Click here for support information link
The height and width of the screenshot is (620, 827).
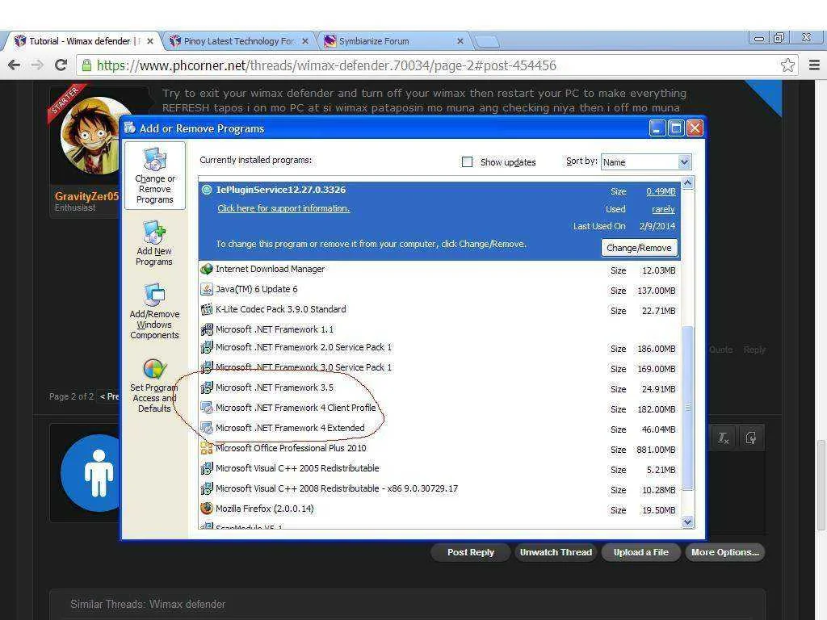tap(283, 208)
